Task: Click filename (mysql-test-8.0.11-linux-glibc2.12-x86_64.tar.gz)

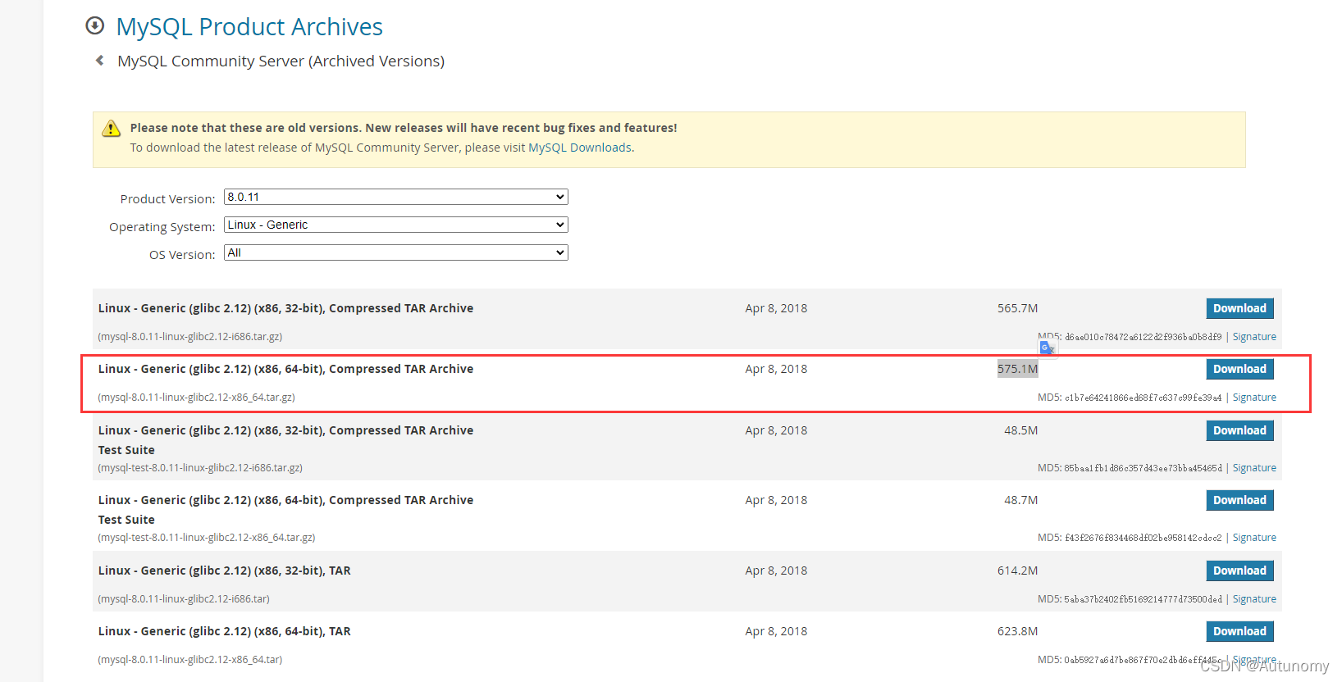Action: pos(207,538)
